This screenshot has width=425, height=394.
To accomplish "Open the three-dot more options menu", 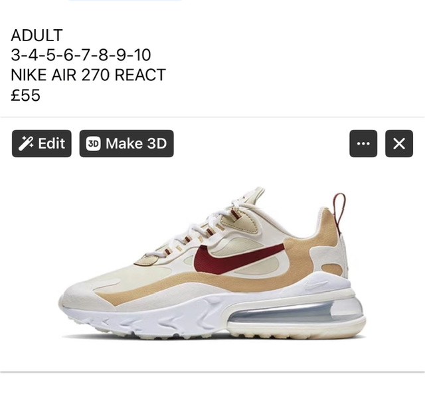I will [x=363, y=143].
